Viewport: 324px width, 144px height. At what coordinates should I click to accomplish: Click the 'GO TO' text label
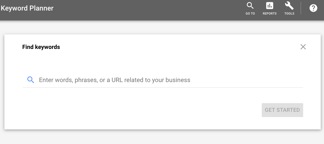pyautogui.click(x=250, y=14)
